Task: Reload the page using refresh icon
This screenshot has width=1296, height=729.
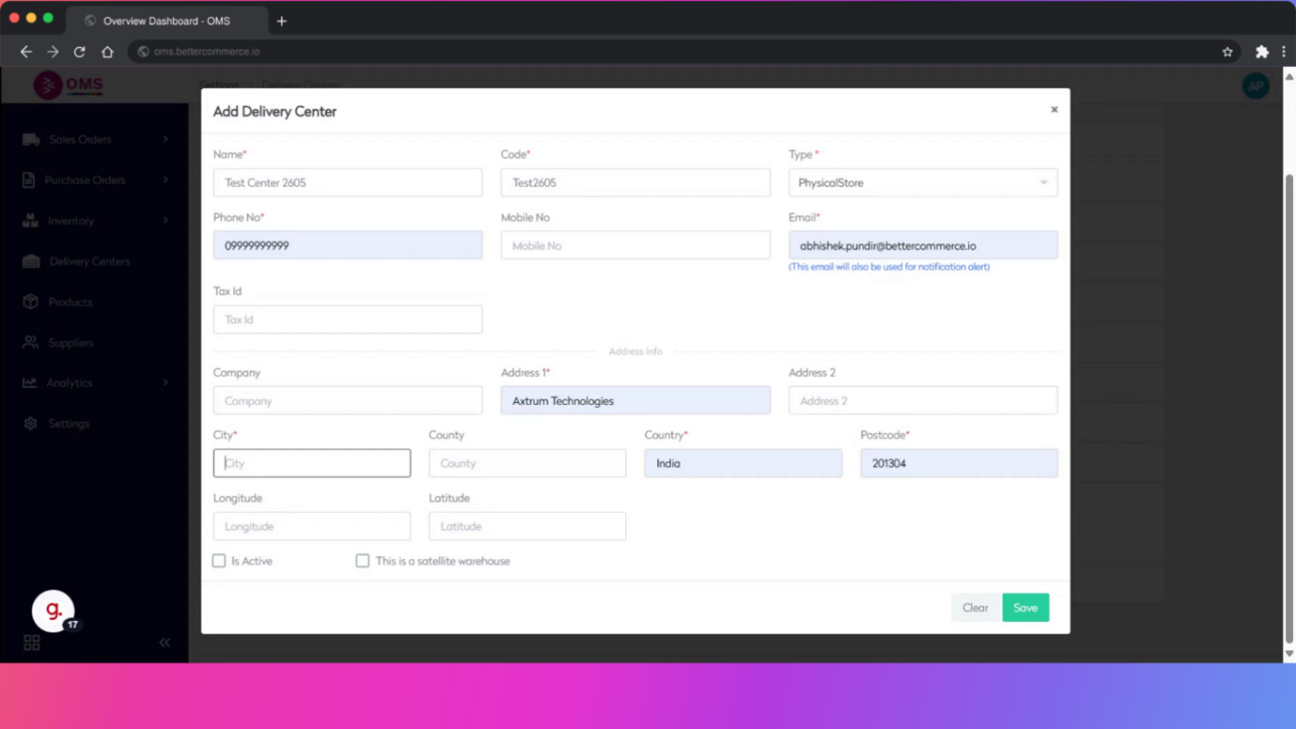Action: coord(80,52)
